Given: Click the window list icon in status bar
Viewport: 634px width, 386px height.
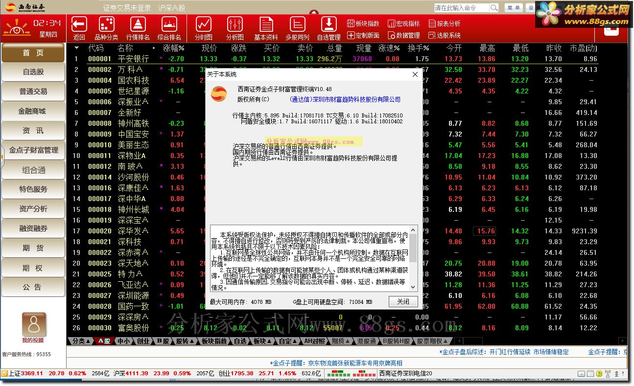Looking at the screenshot, I should coord(590,374).
